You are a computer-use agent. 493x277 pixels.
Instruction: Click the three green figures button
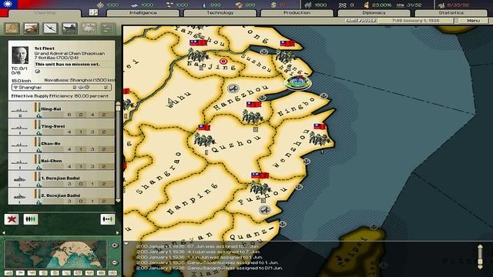[x=31, y=219]
